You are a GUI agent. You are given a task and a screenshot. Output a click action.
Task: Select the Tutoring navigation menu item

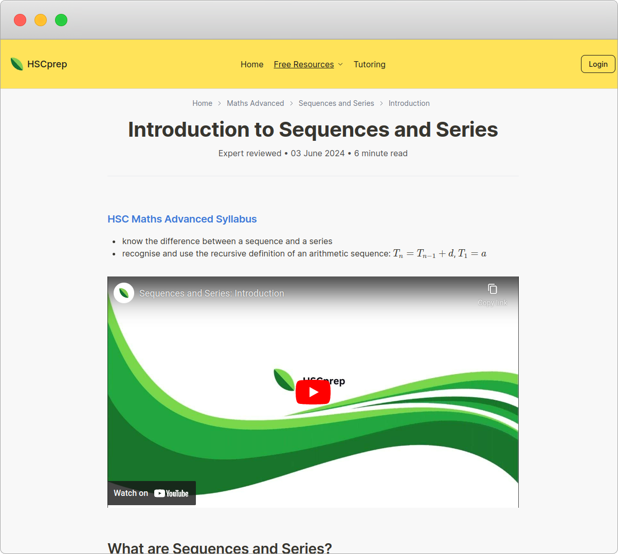[370, 64]
